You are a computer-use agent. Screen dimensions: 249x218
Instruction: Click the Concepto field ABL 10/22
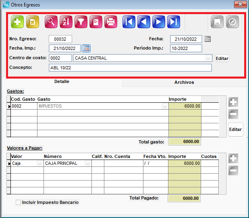(x=130, y=68)
